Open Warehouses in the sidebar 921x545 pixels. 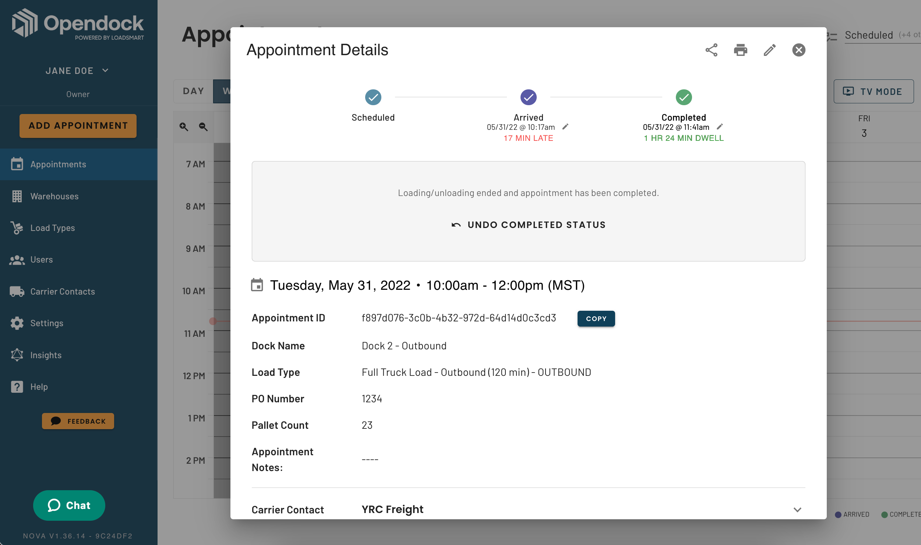pos(54,196)
